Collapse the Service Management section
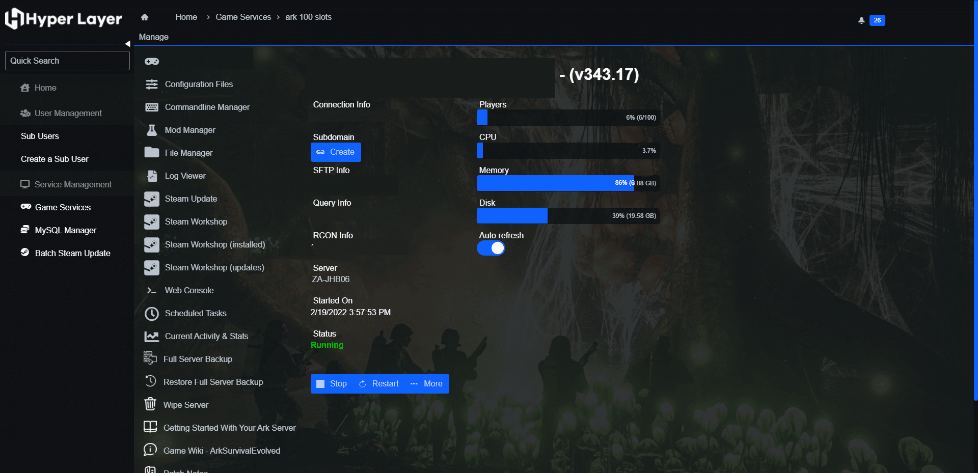Screen dimensions: 978x473 (x=66, y=184)
